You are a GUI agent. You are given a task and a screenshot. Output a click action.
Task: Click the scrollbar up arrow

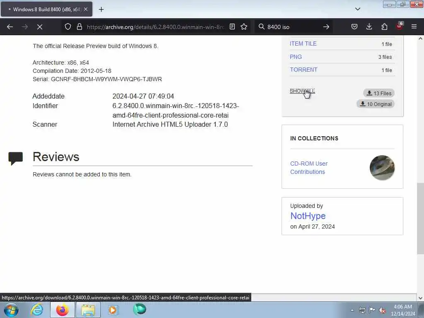click(x=420, y=39)
